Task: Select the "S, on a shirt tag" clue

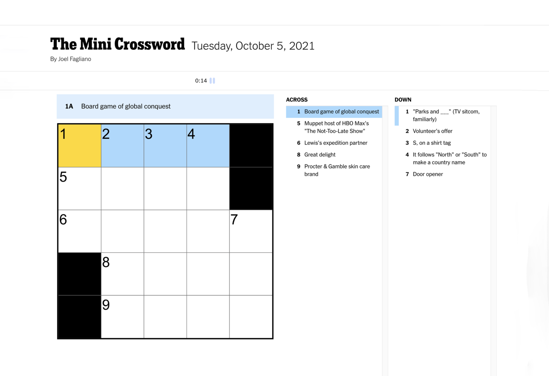Action: tap(432, 143)
